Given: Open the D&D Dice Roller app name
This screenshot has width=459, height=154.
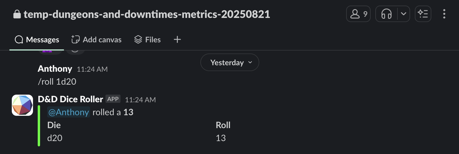Looking at the screenshot, I should tap(70, 99).
